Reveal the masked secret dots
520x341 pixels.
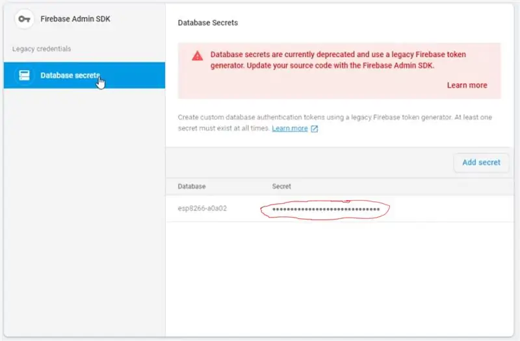[x=326, y=209]
